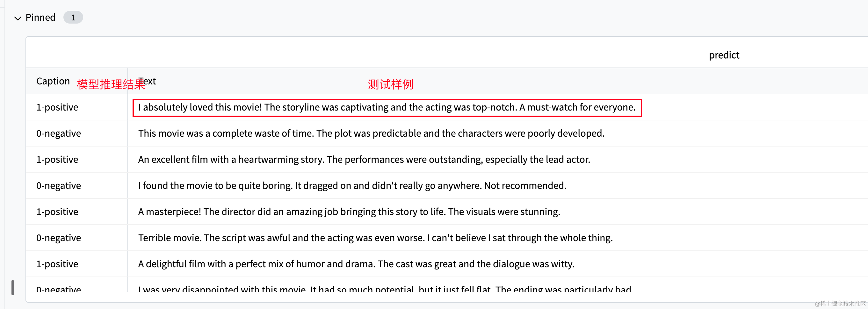Click the Caption column header
This screenshot has height=309, width=868.
tap(53, 81)
